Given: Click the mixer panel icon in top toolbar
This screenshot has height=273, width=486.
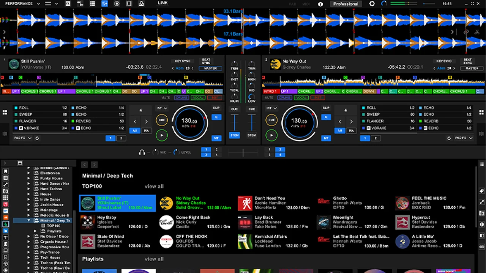Looking at the screenshot, I should 104,4.
